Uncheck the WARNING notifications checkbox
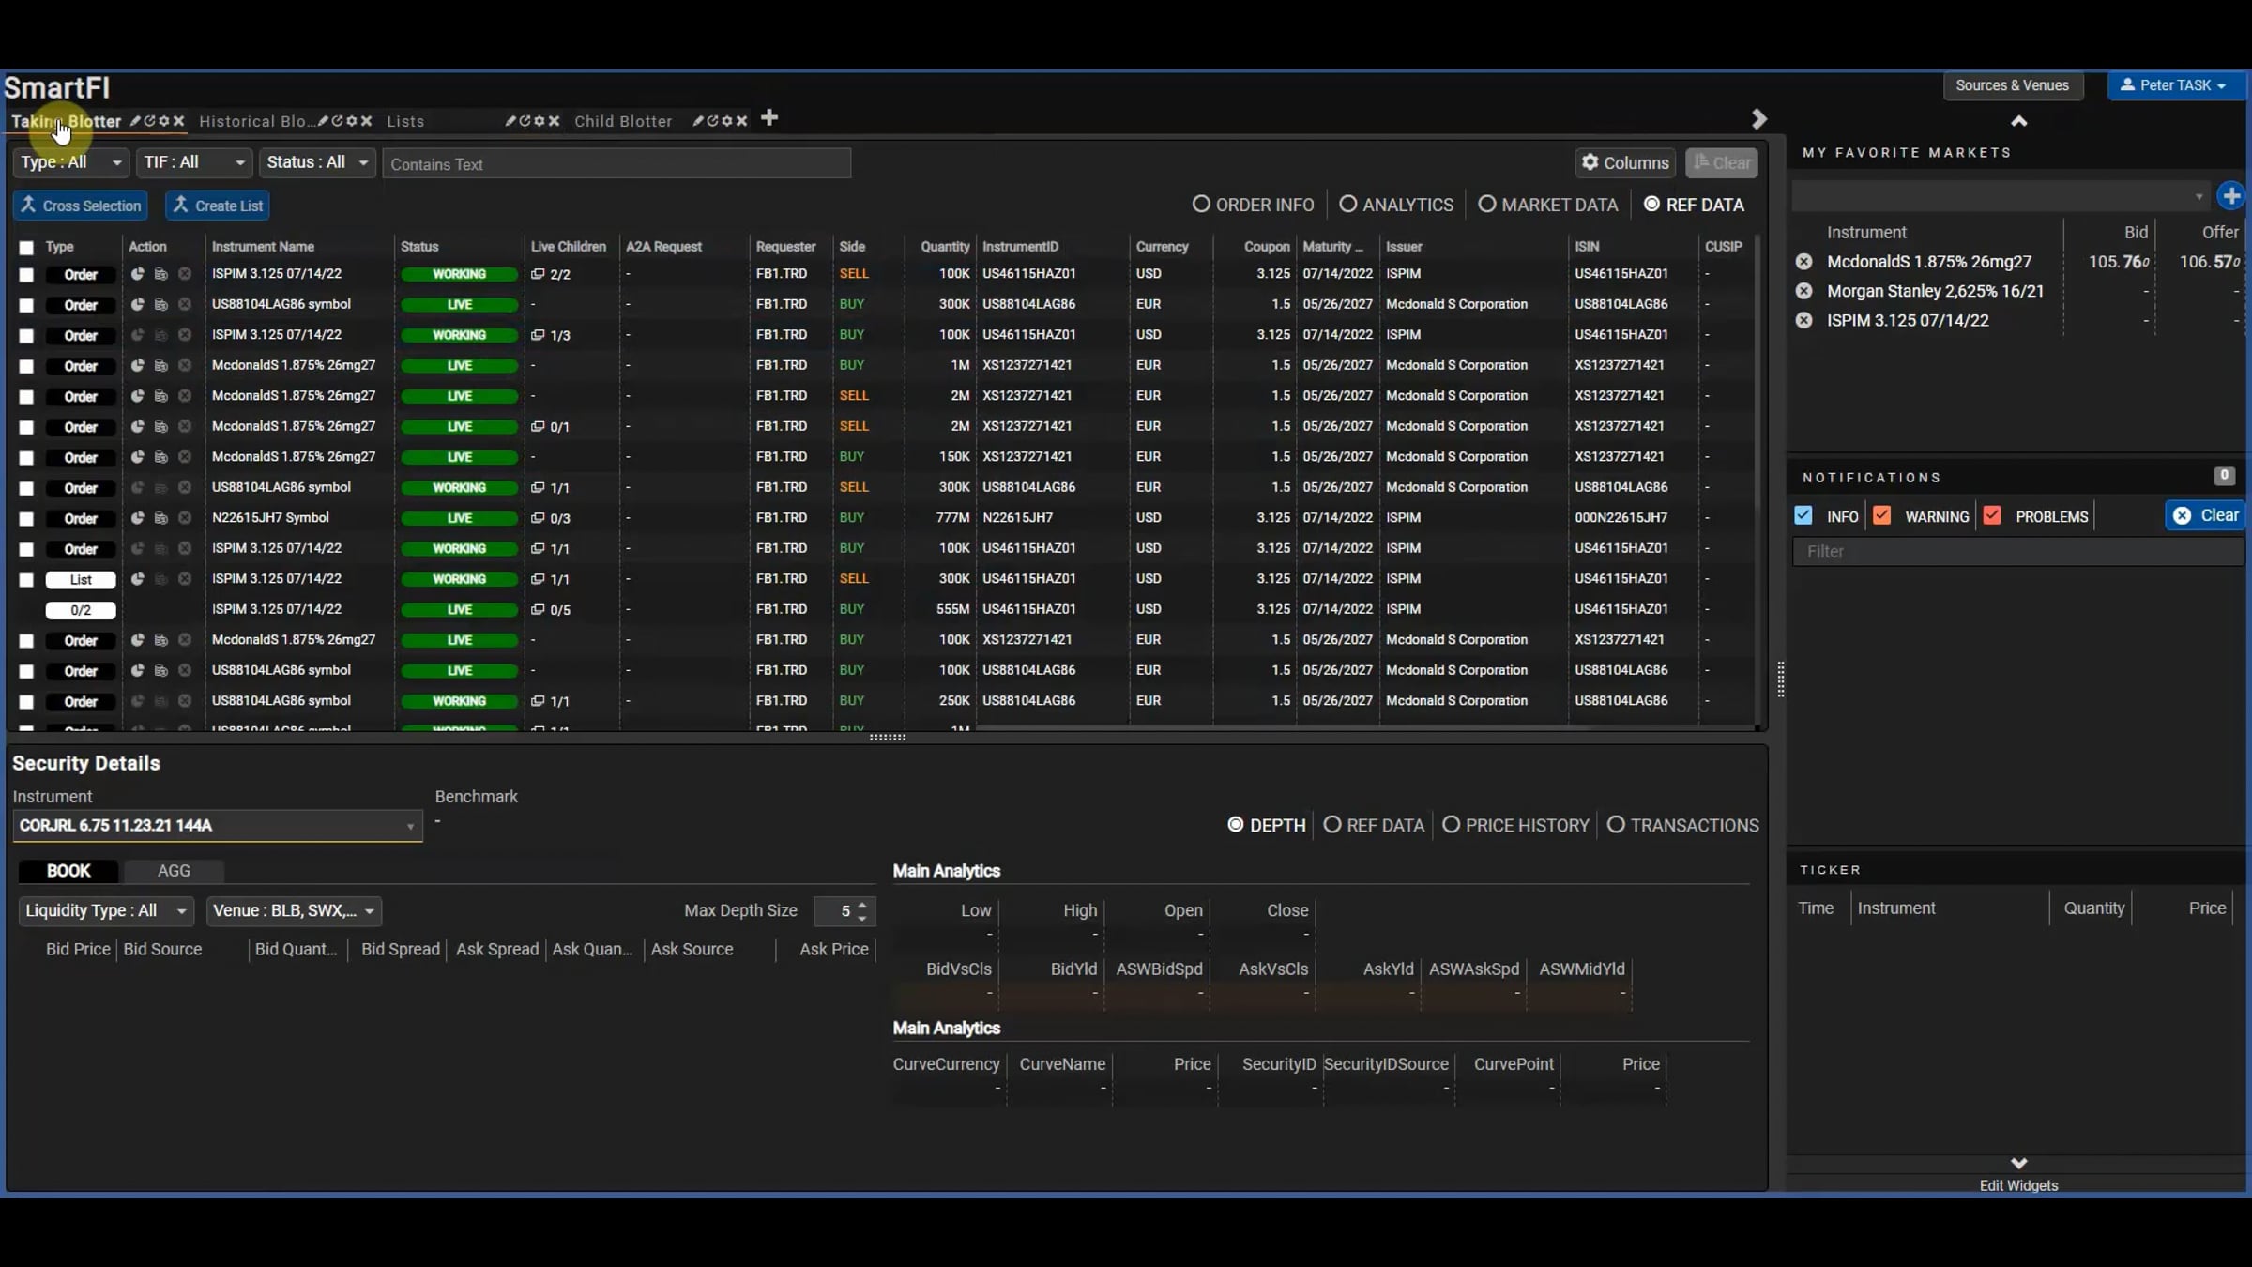This screenshot has width=2252, height=1267. point(1881,516)
